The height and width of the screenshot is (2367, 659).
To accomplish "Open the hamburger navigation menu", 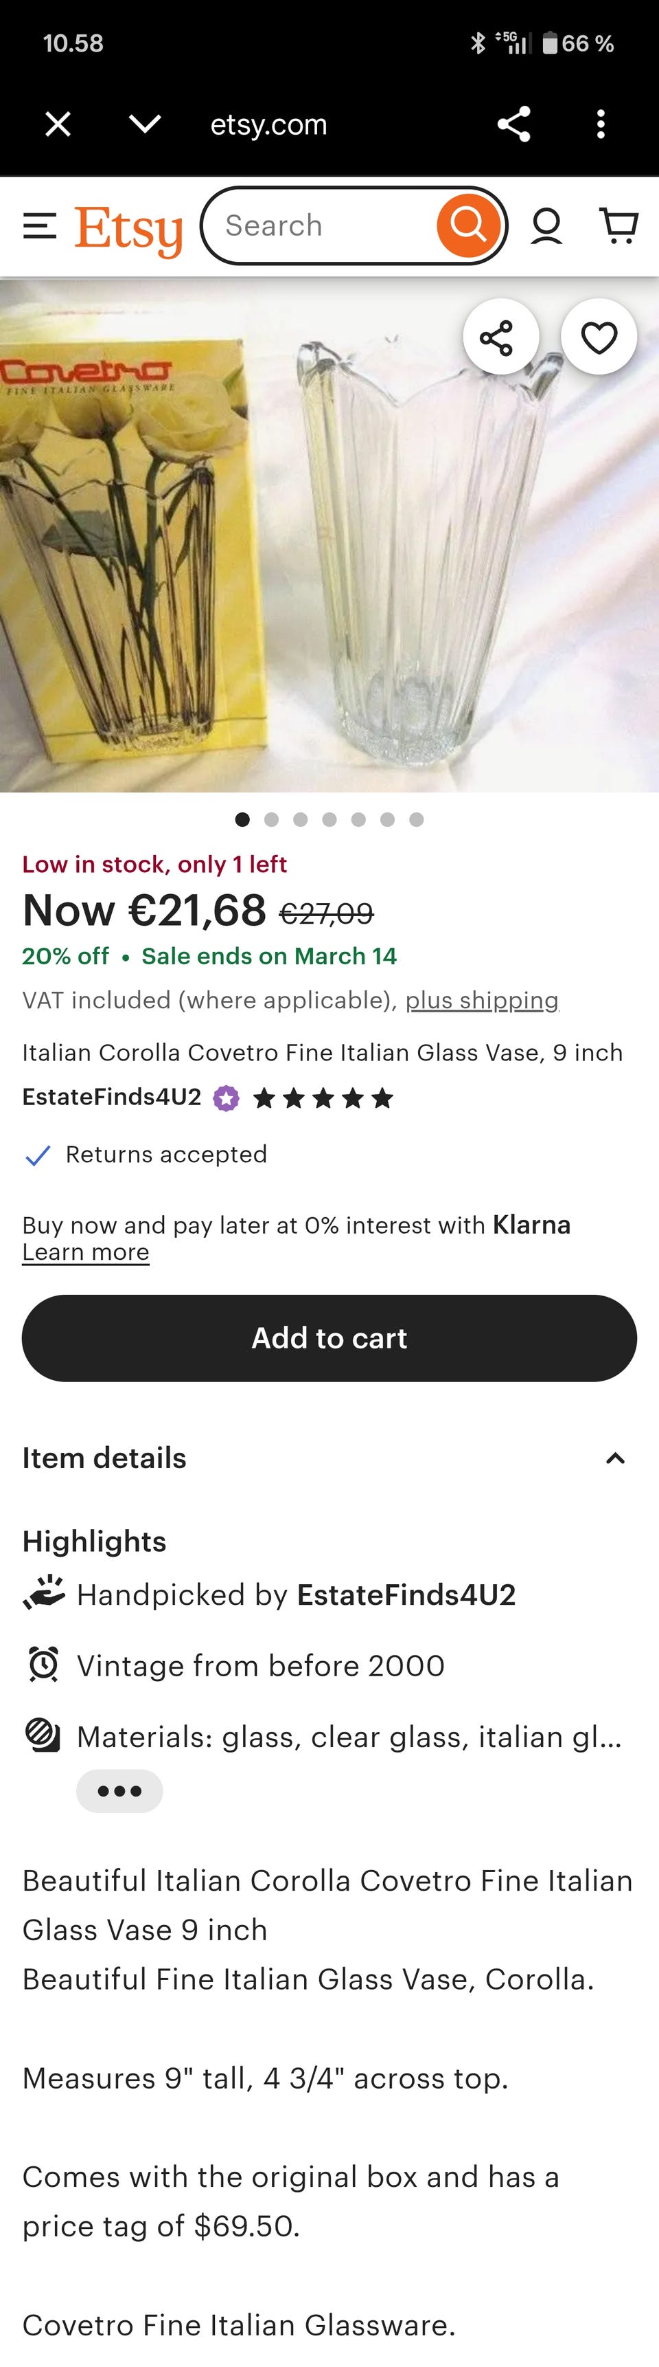I will coord(38,224).
